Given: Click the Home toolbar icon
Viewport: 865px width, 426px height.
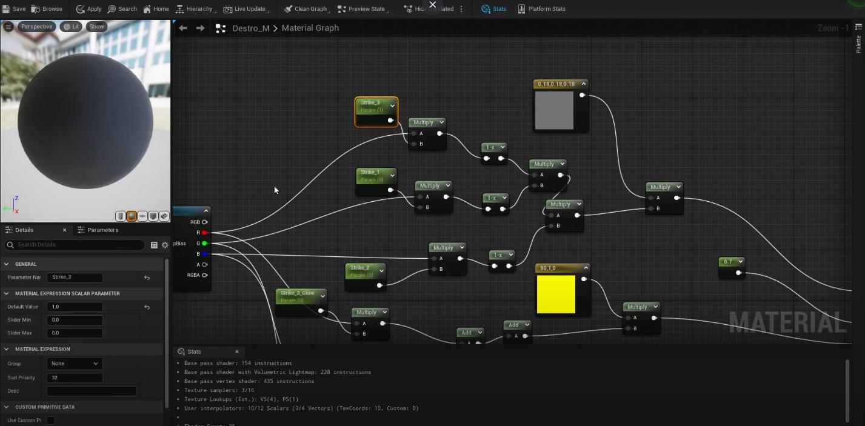Looking at the screenshot, I should tap(156, 9).
